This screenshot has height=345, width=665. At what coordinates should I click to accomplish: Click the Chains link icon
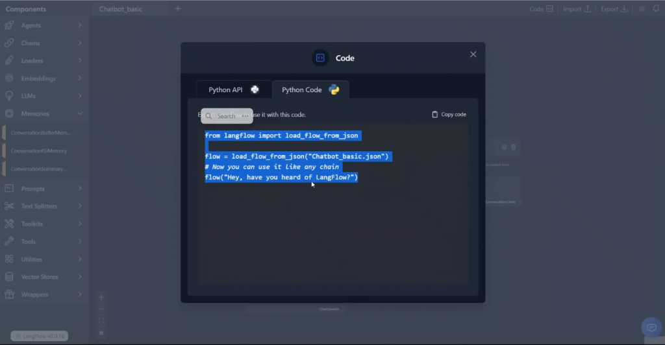coord(9,43)
